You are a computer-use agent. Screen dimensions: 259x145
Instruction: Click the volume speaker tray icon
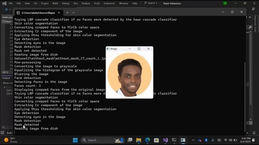point(230,140)
